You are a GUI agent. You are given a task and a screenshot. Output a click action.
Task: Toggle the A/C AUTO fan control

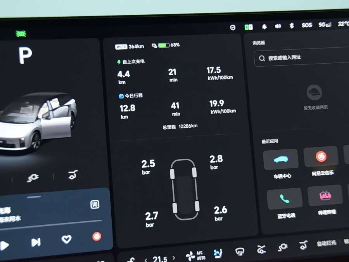[x=196, y=255]
